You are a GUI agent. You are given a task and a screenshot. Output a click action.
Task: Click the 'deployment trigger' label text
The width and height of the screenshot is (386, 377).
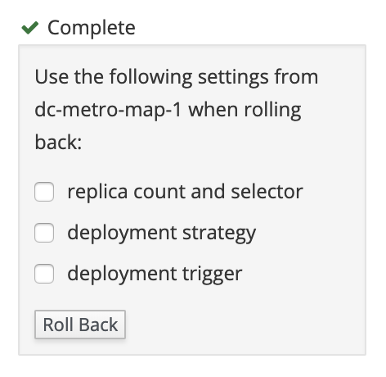[x=155, y=275]
